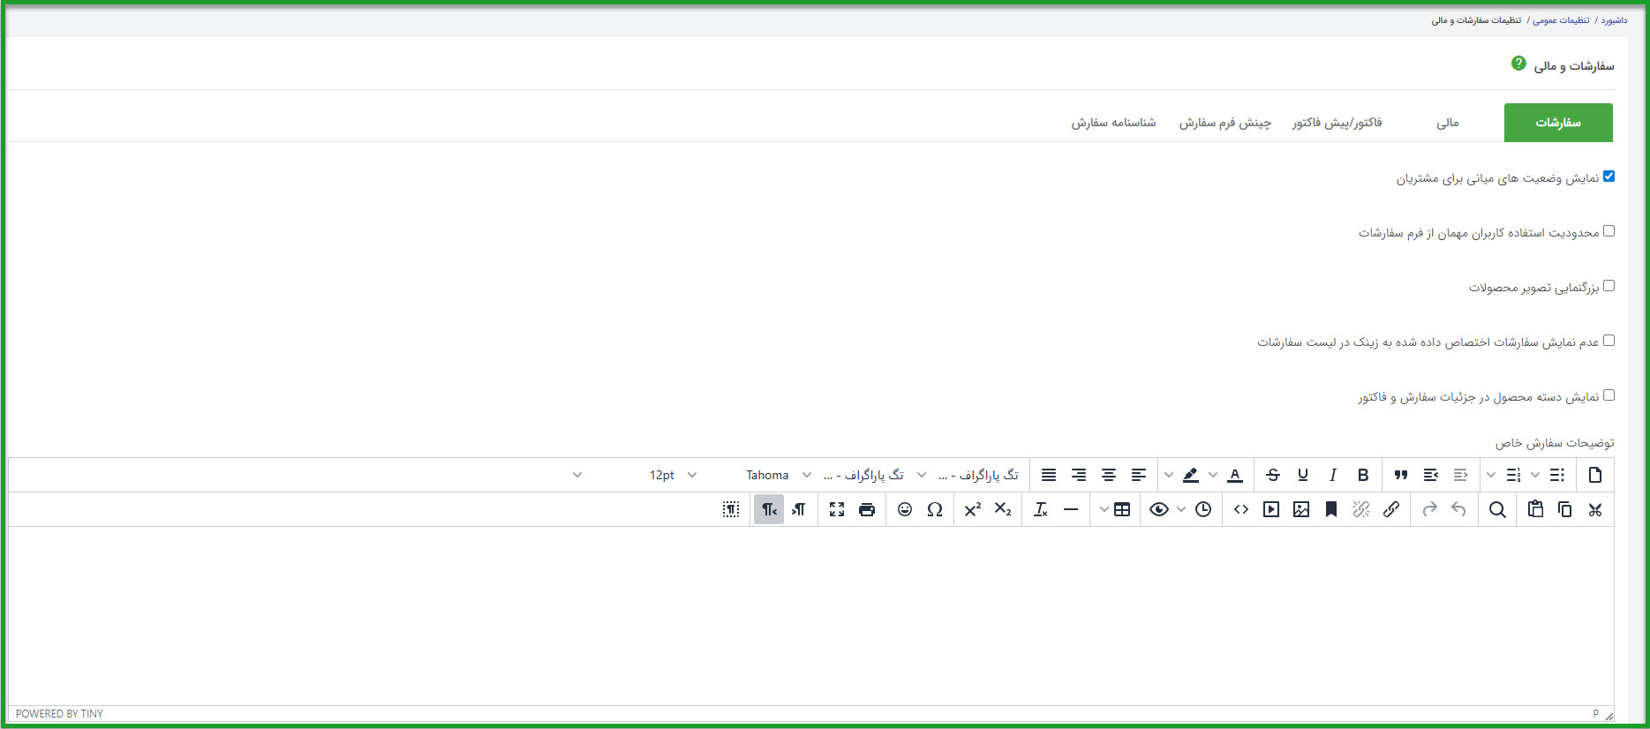Expand text color picker arrow

[x=1213, y=475]
